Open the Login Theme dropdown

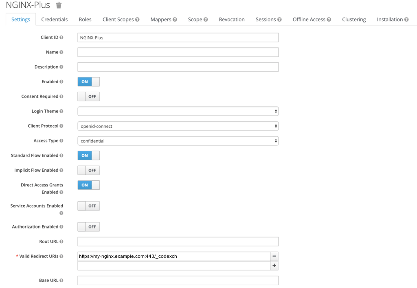click(x=178, y=111)
